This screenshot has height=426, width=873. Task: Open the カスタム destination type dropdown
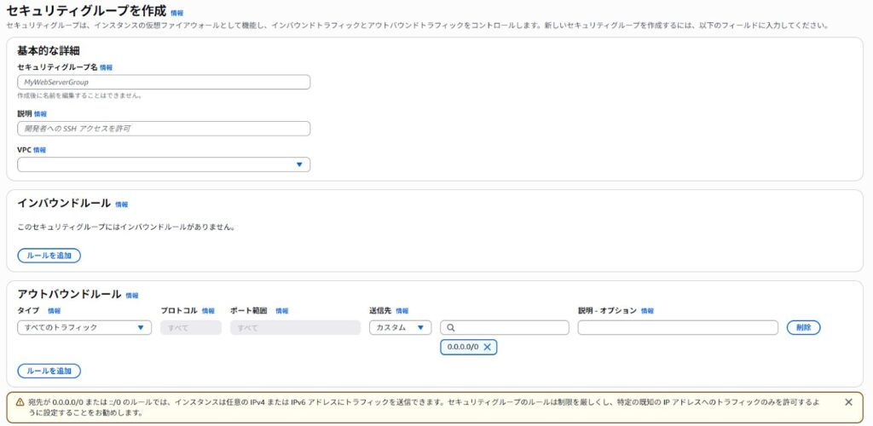(400, 328)
